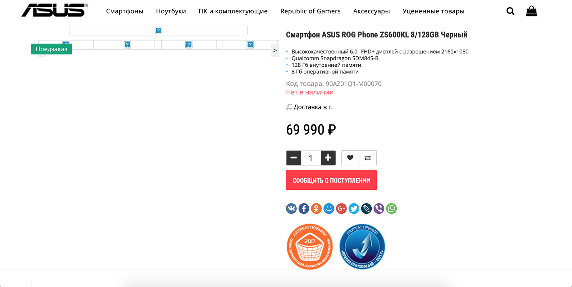Add product to favorites with heart
572x287 pixels.
tap(350, 158)
